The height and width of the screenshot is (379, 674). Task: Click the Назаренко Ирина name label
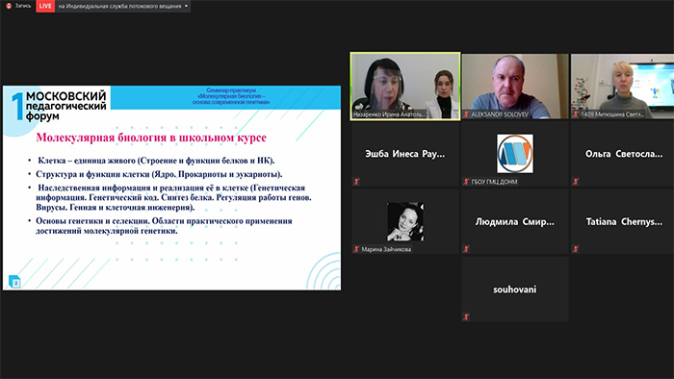tap(389, 114)
